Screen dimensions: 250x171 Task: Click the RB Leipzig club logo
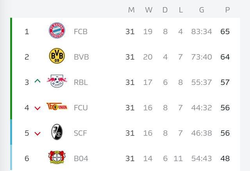pos(57,82)
